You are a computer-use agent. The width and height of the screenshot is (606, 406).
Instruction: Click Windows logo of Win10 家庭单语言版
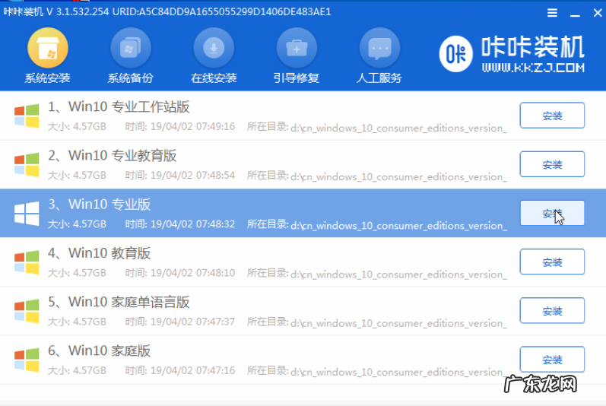[x=27, y=311]
